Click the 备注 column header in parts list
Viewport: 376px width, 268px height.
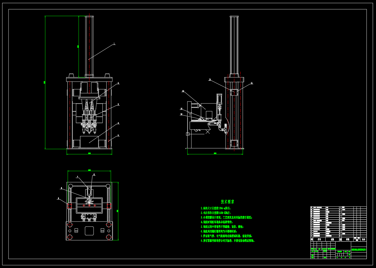[x=364, y=239]
